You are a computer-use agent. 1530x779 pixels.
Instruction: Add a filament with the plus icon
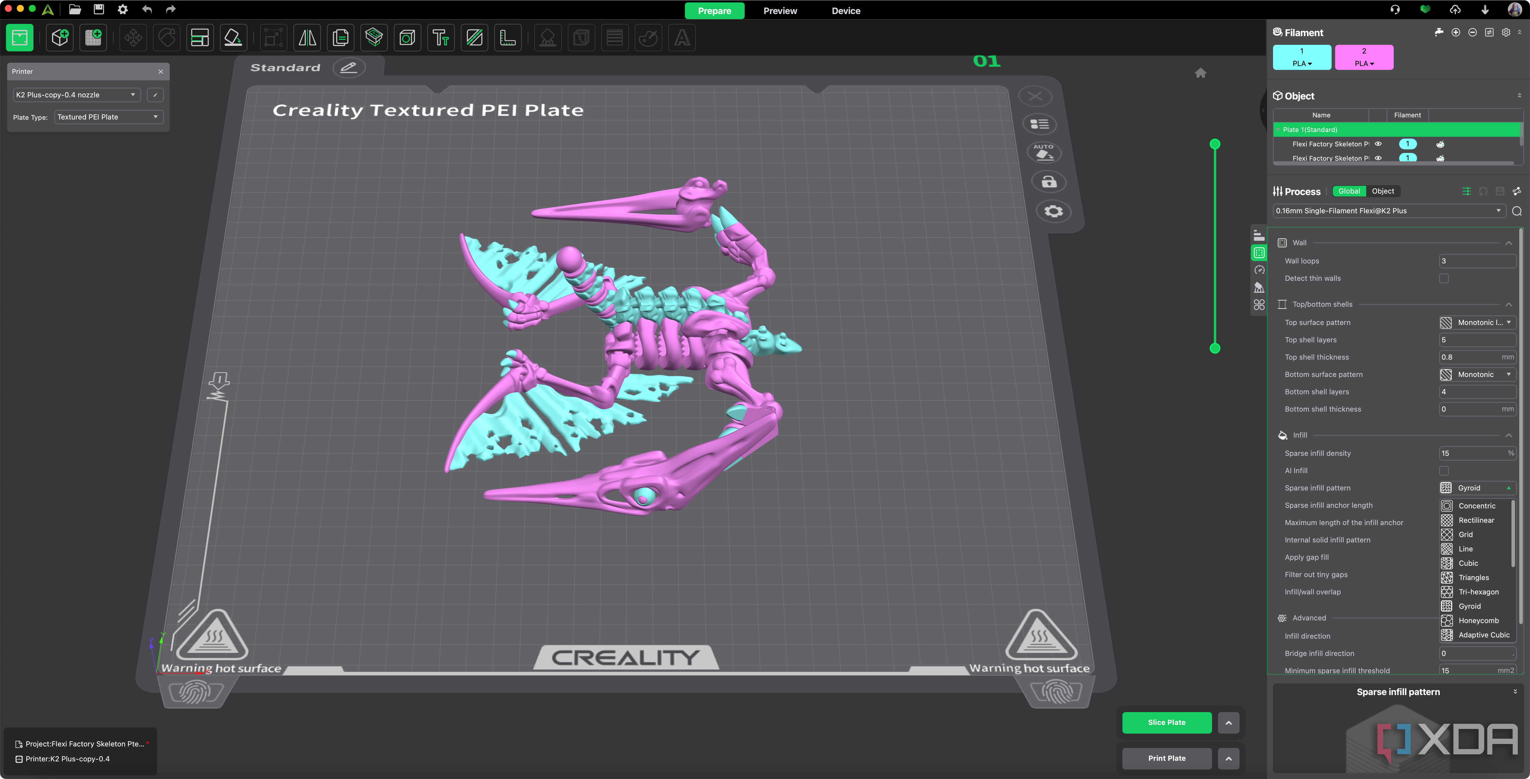pyautogui.click(x=1455, y=33)
